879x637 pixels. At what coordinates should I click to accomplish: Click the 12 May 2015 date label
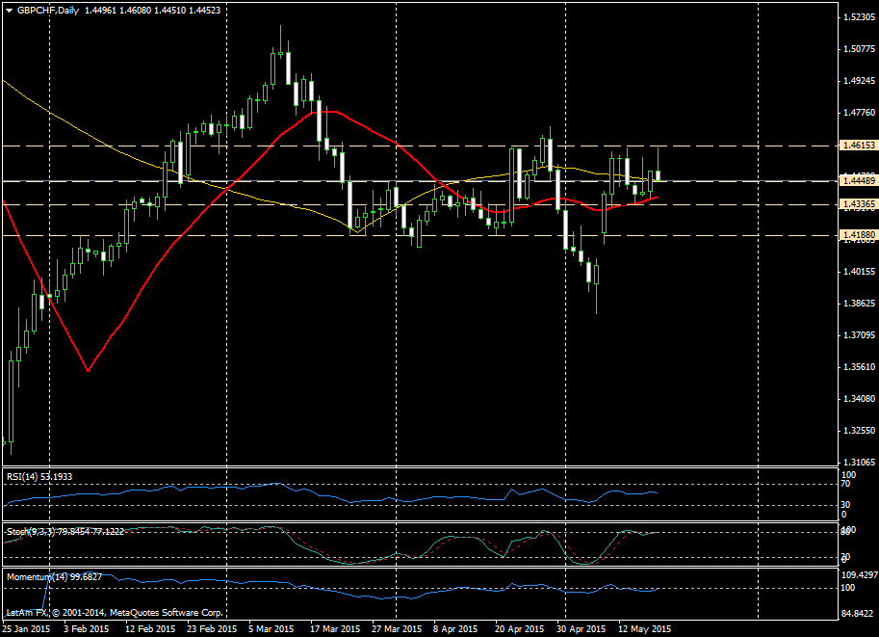[644, 629]
